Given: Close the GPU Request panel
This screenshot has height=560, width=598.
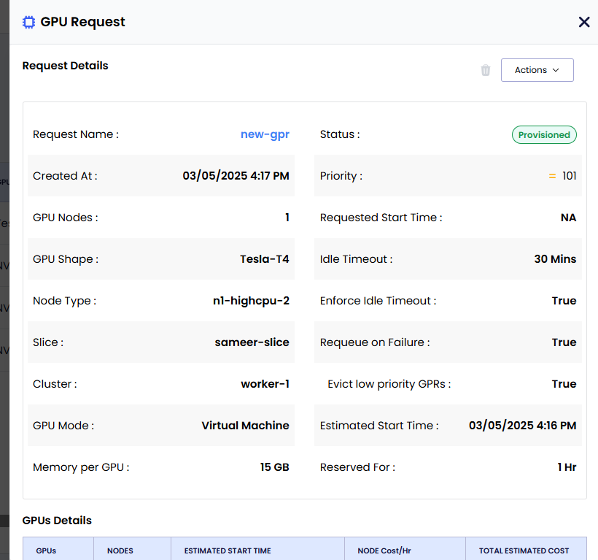Looking at the screenshot, I should point(584,22).
